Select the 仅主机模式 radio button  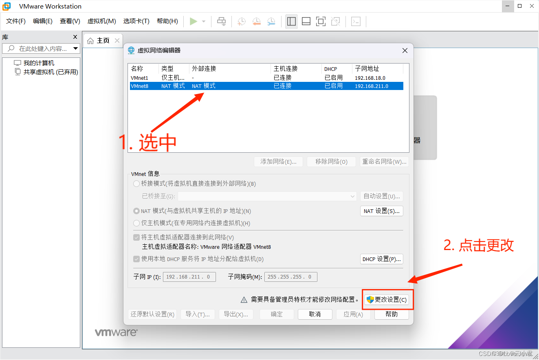pyautogui.click(x=136, y=223)
